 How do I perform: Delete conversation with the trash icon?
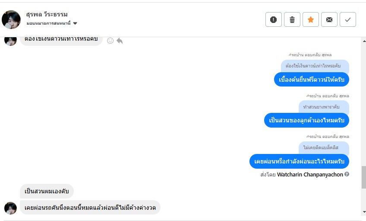[292, 19]
